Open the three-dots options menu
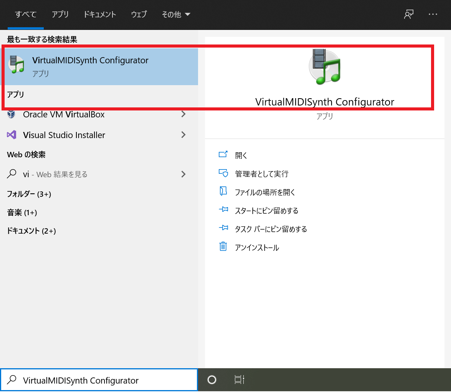Viewport: 451px width, 392px height. pos(433,14)
